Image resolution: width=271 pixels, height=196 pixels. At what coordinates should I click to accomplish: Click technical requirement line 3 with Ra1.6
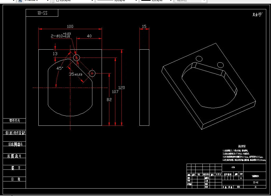[243, 157]
